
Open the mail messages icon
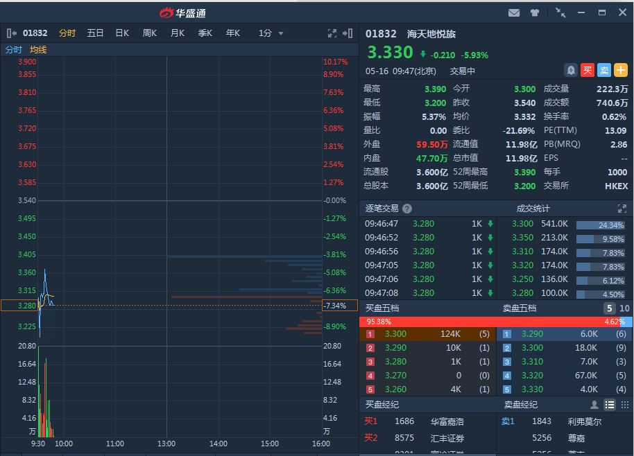(x=514, y=12)
